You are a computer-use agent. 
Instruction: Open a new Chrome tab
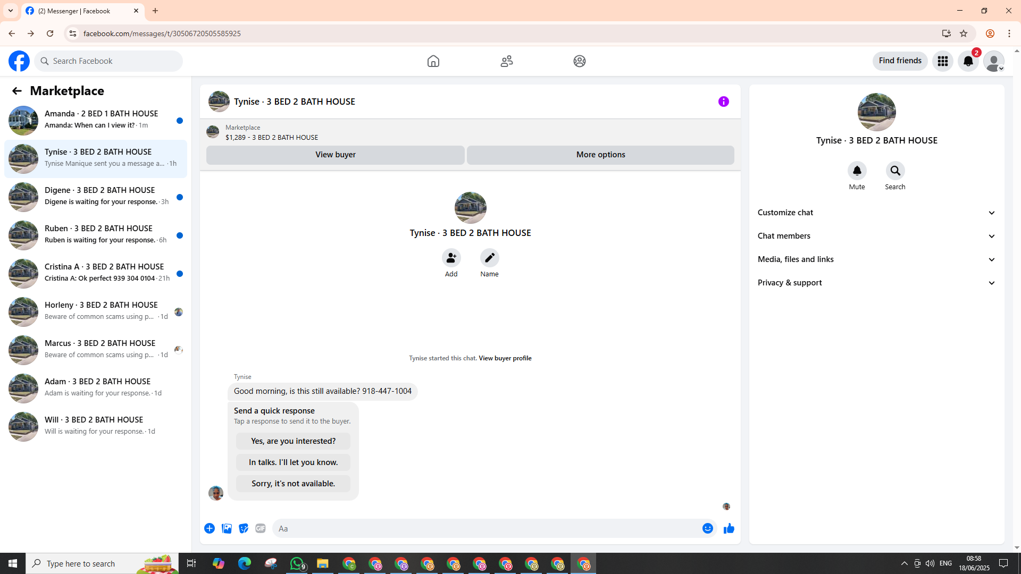click(x=155, y=11)
